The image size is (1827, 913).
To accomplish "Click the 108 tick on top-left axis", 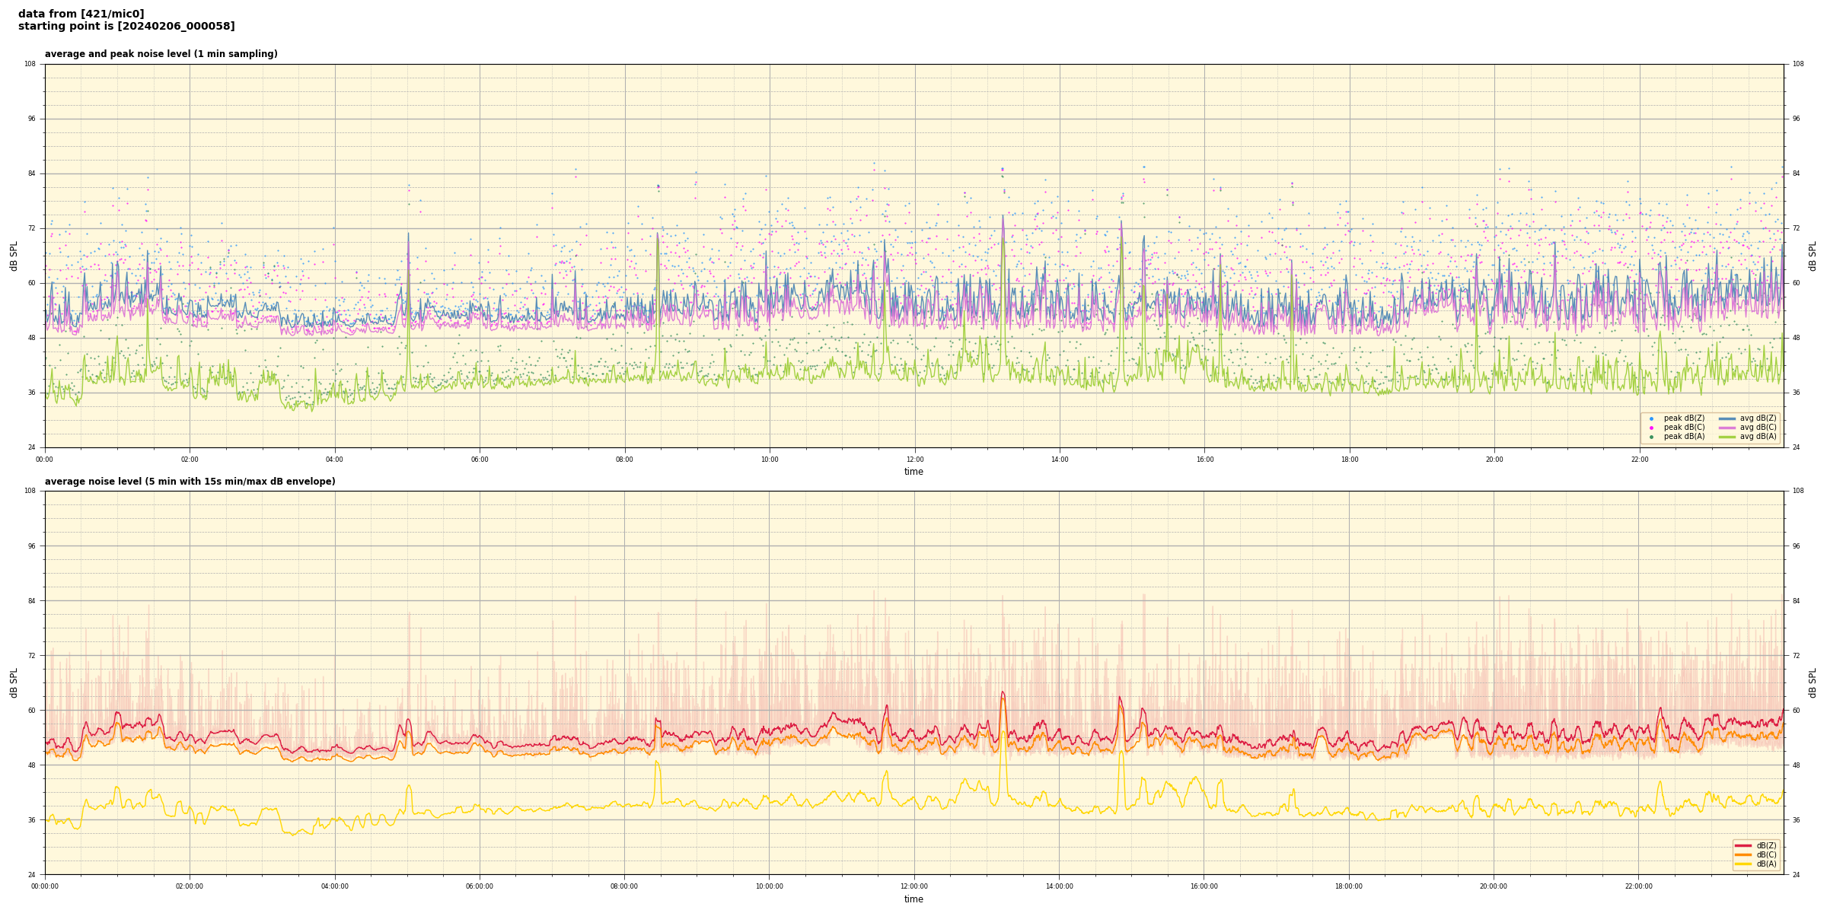I will 30,64.
